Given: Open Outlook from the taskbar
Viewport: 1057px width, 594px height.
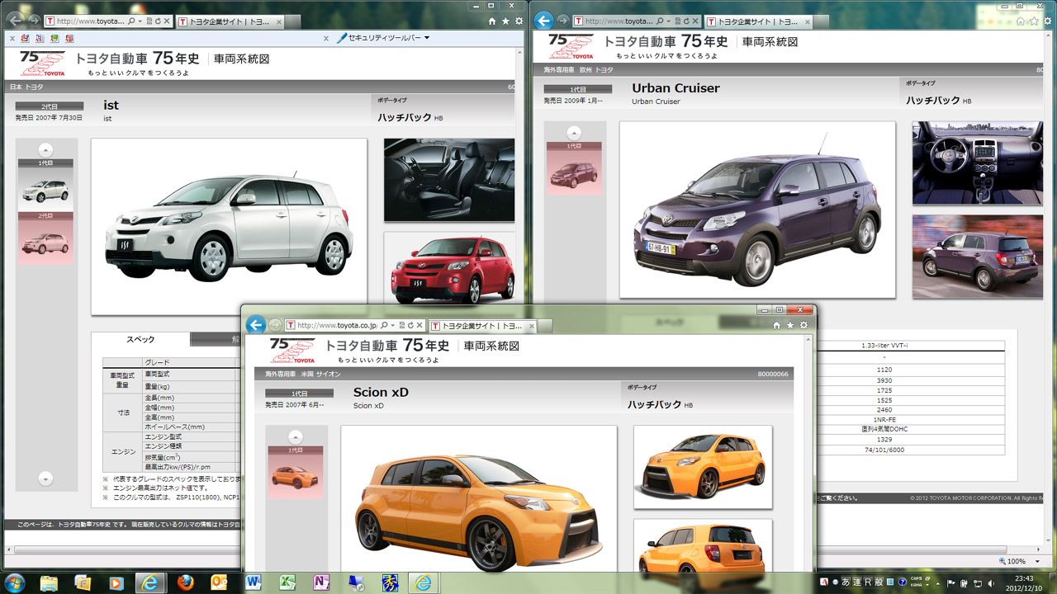Looking at the screenshot, I should (219, 582).
